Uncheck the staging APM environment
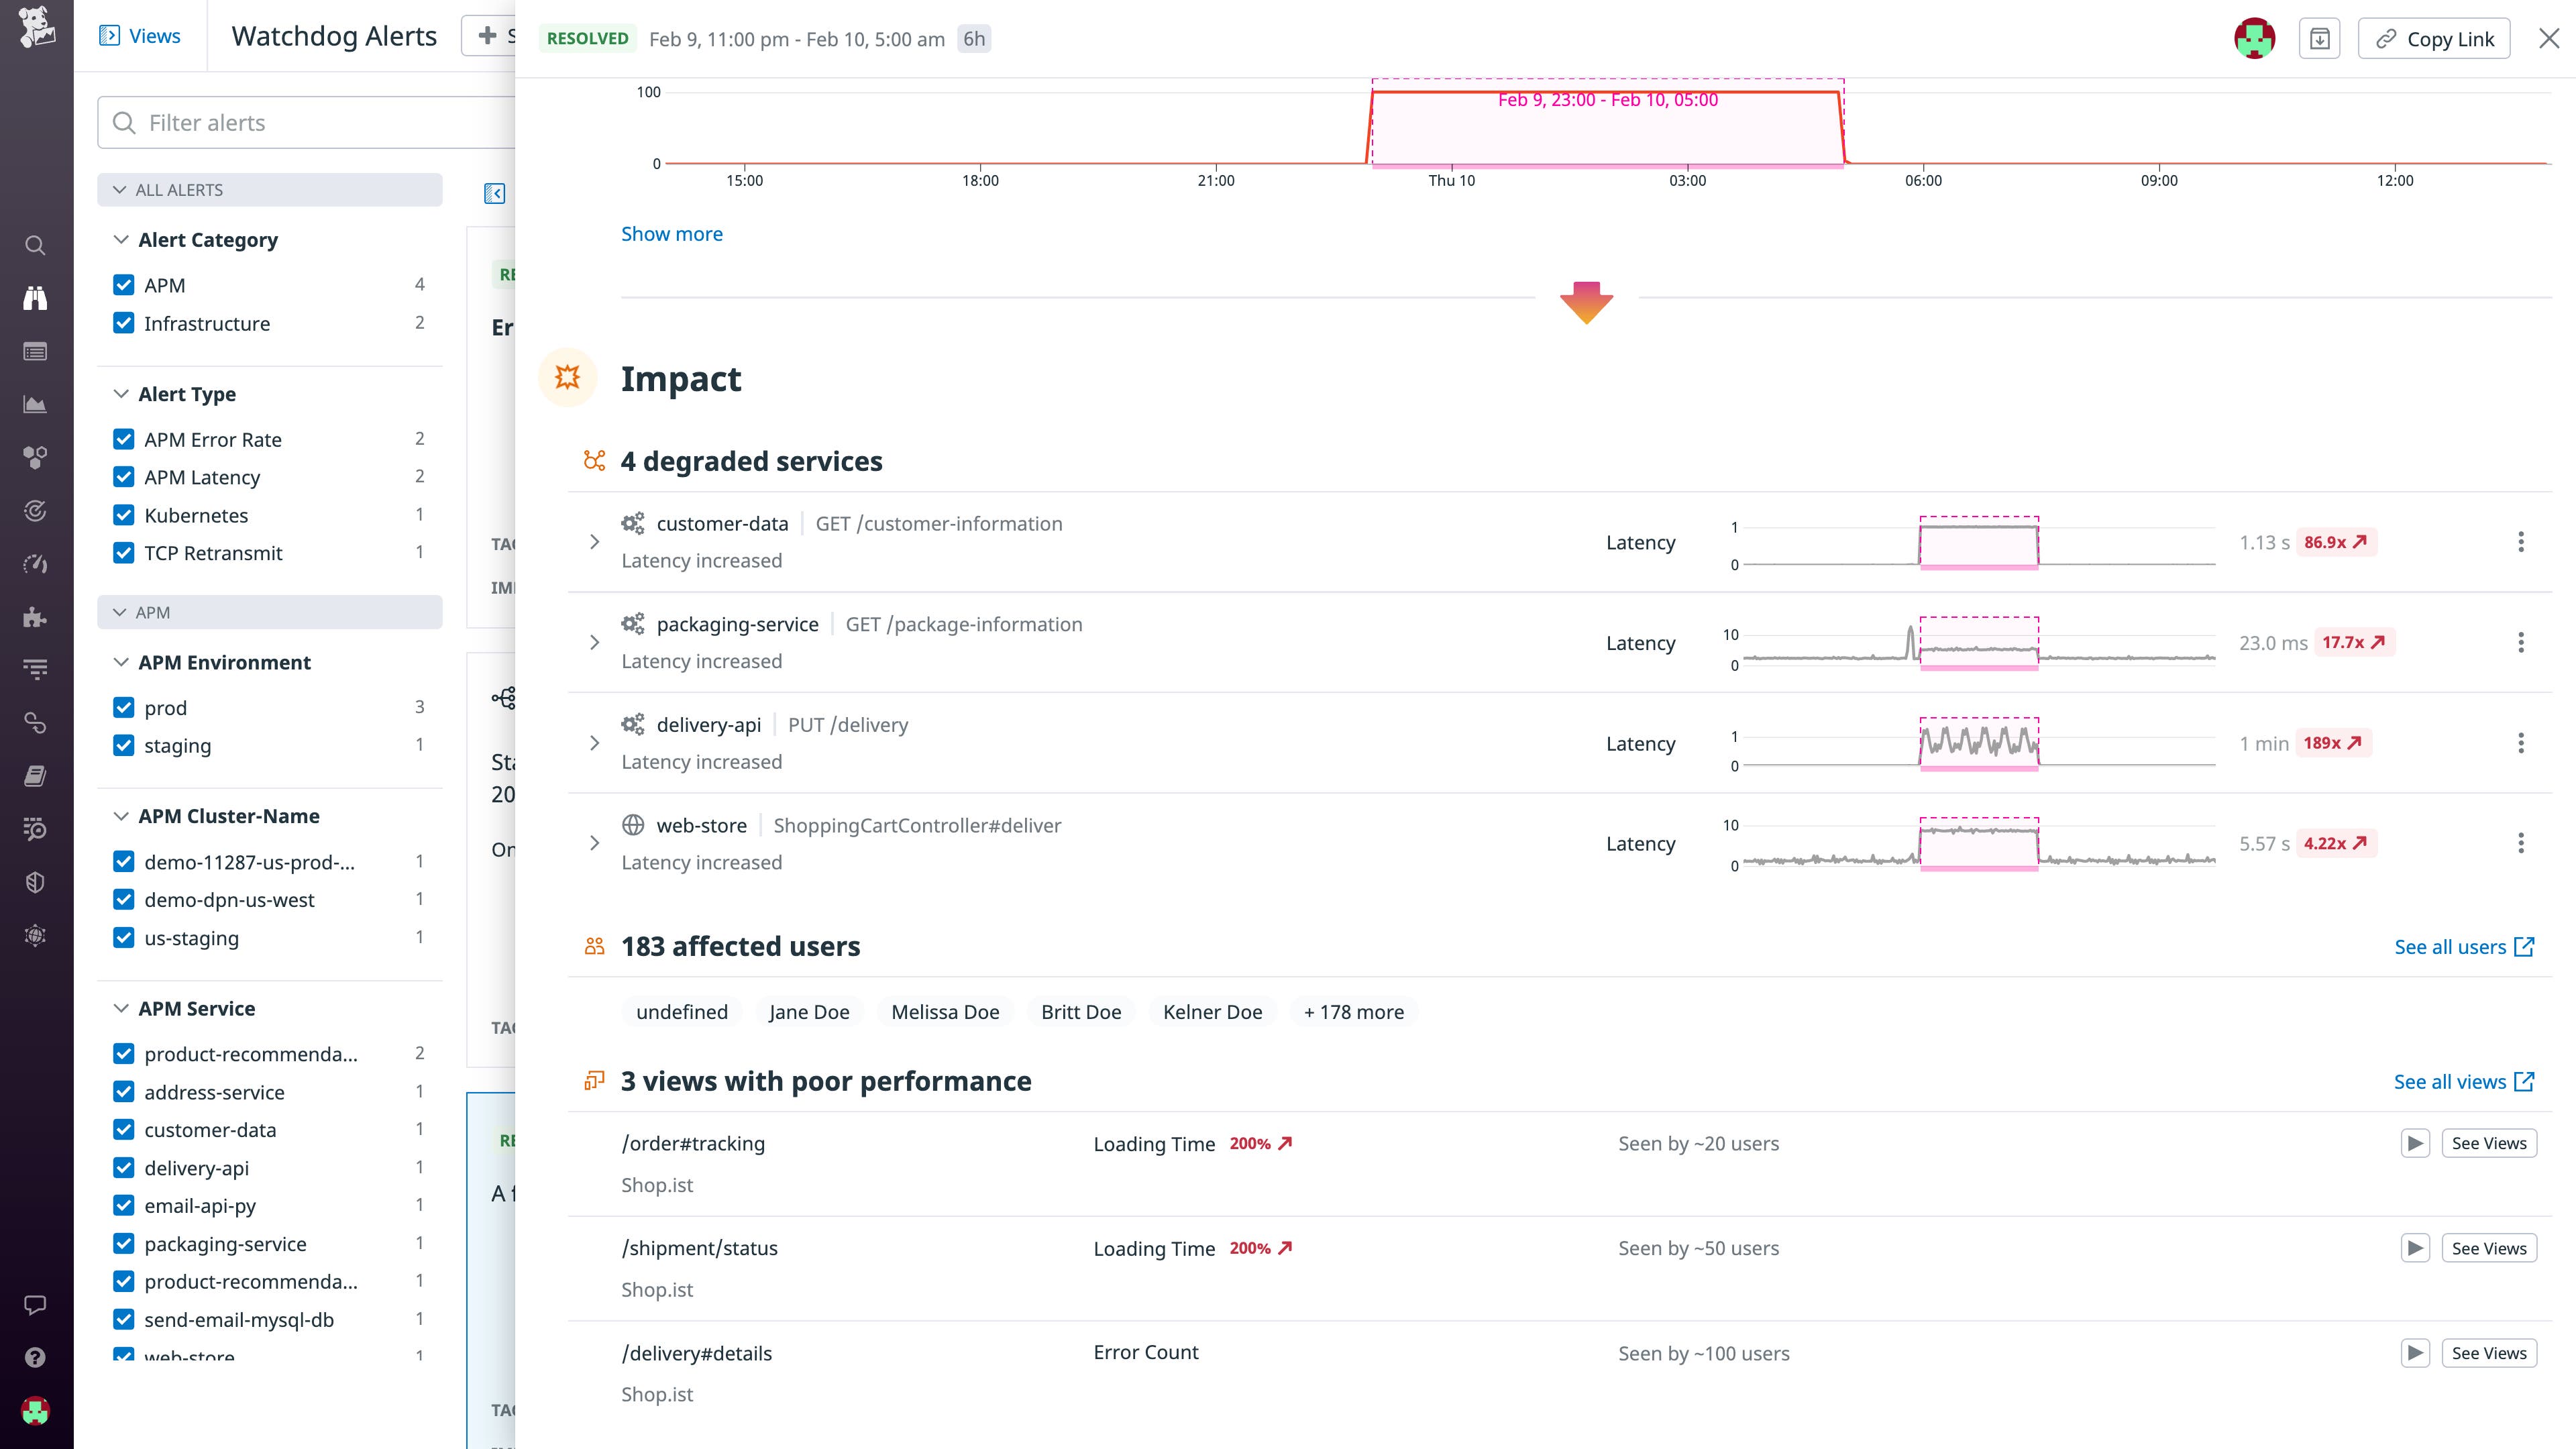 (x=123, y=745)
